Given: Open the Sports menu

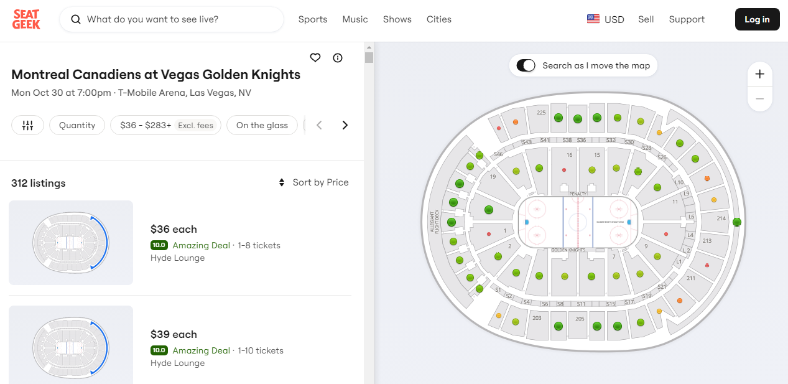Looking at the screenshot, I should (x=313, y=19).
